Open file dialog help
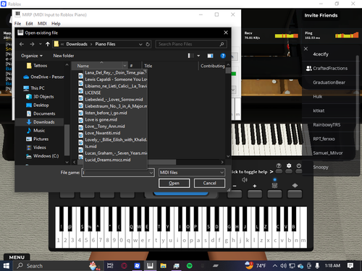Image resolution: width=362 pixels, height=271 pixels. click(223, 56)
